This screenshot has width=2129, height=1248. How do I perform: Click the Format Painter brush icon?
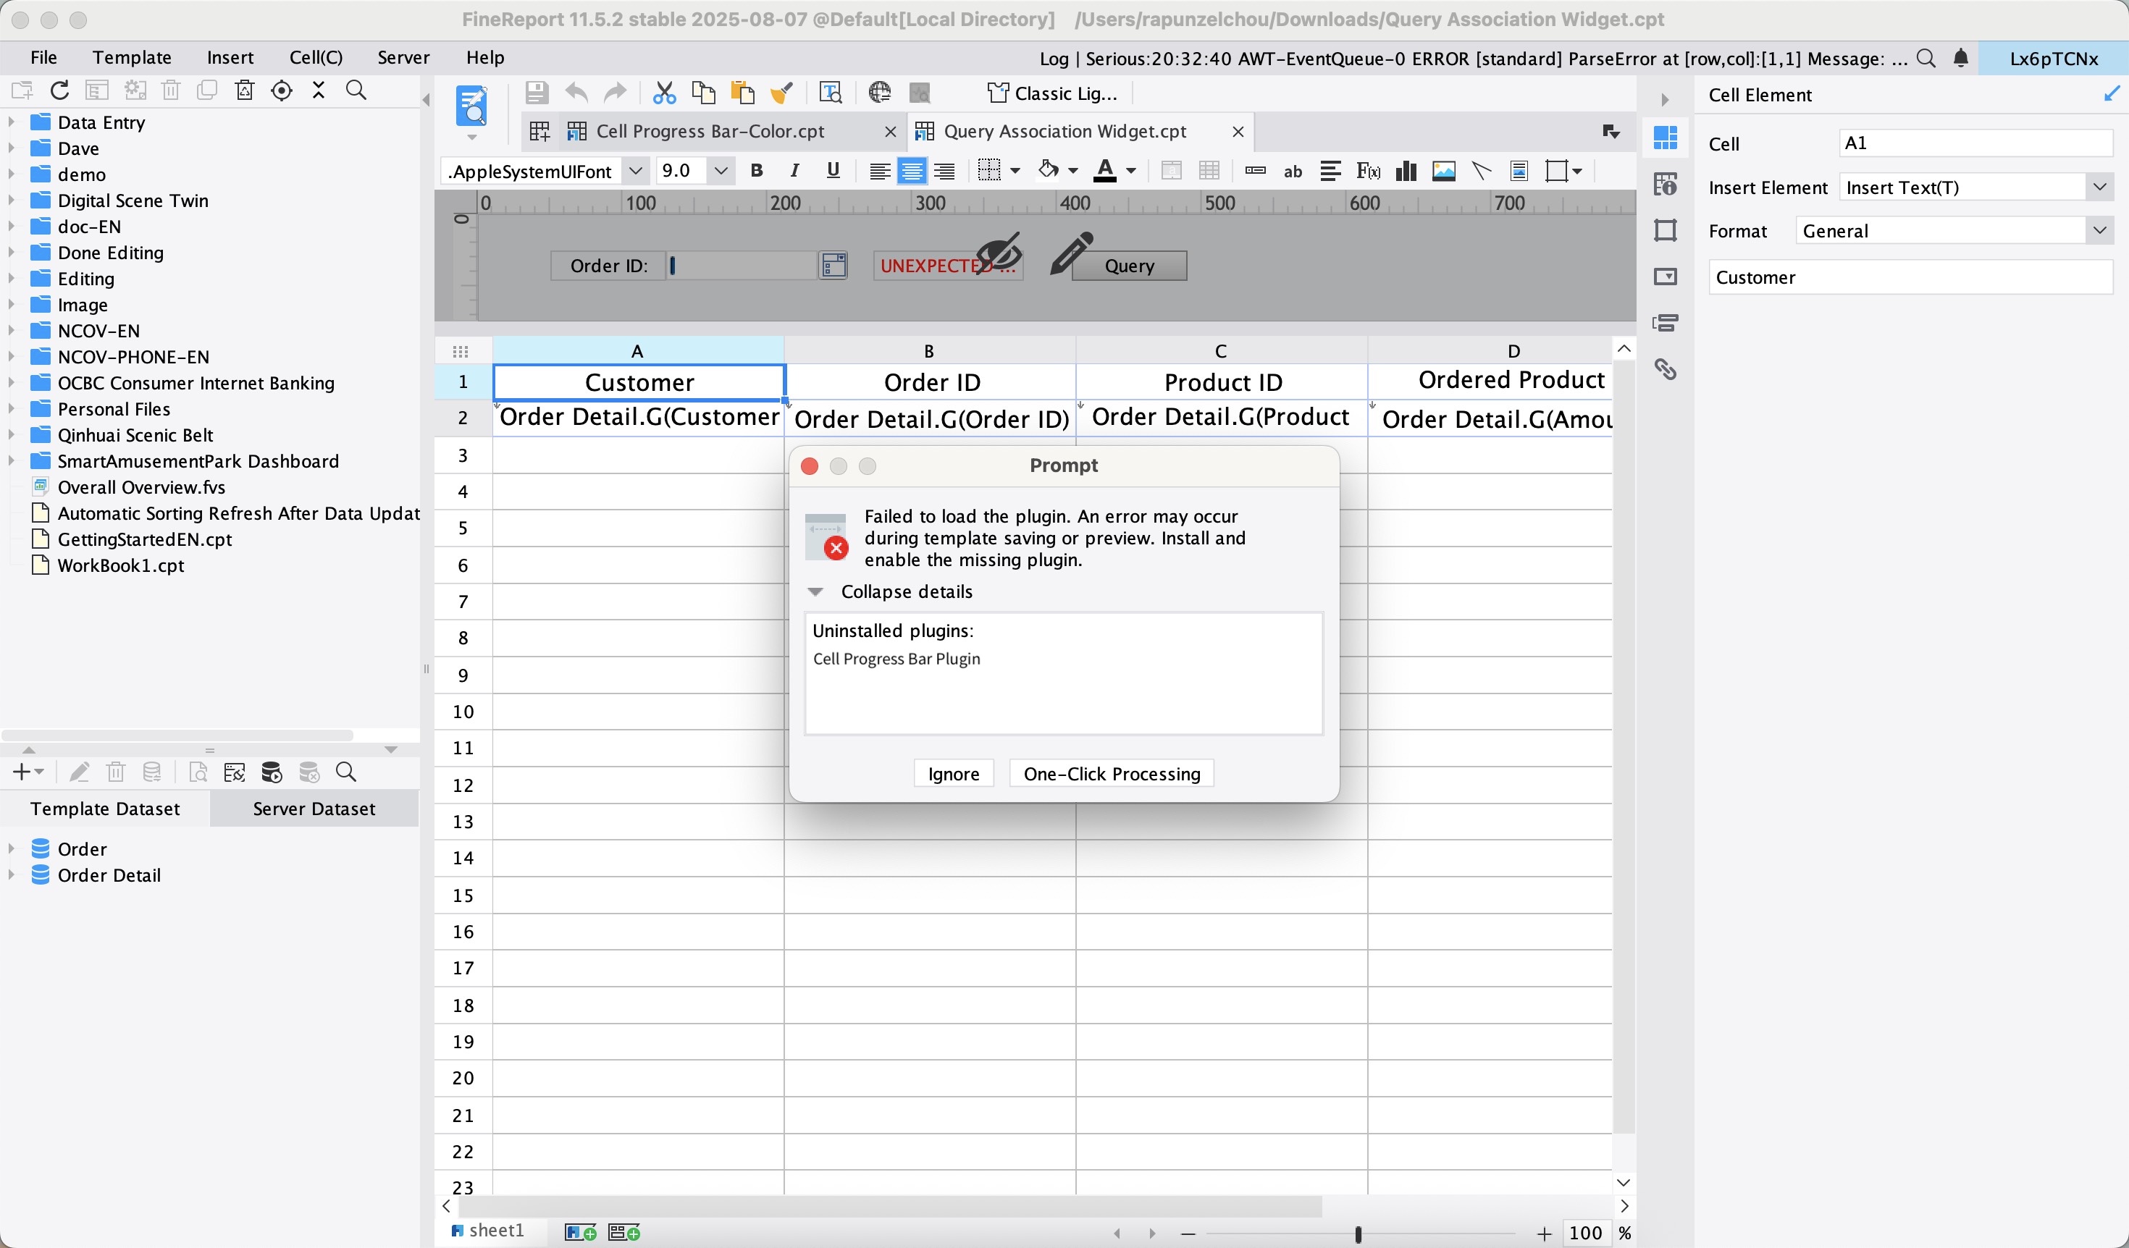pos(781,92)
